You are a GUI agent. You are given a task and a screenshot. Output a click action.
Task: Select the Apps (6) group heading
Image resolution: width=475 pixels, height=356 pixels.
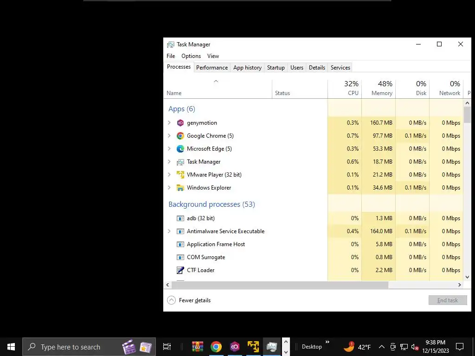(x=182, y=109)
